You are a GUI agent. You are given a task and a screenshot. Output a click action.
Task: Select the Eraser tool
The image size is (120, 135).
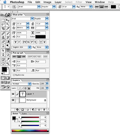pos(3,41)
